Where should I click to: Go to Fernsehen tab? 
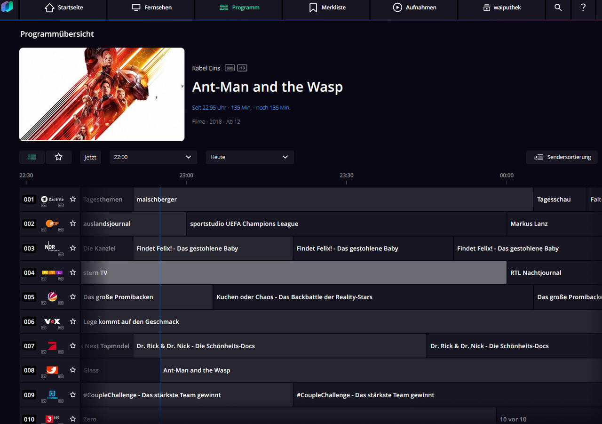point(151,8)
